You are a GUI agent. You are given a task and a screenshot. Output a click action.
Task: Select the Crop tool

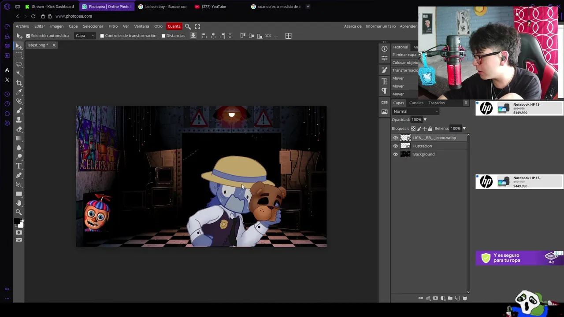click(x=19, y=83)
